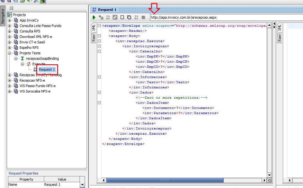
Task: Click the Name property value cell
Action: [x=61, y=185]
